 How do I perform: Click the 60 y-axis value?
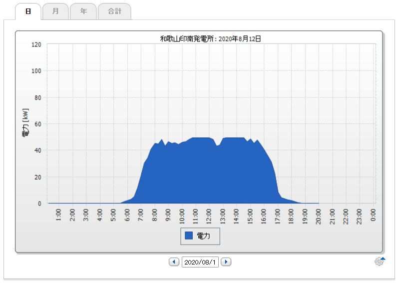38,124
